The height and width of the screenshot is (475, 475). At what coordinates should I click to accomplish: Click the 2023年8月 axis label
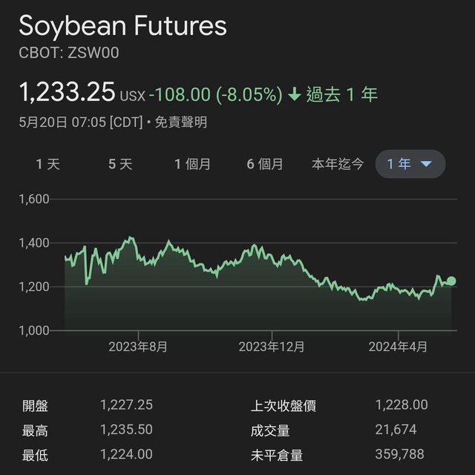(138, 347)
